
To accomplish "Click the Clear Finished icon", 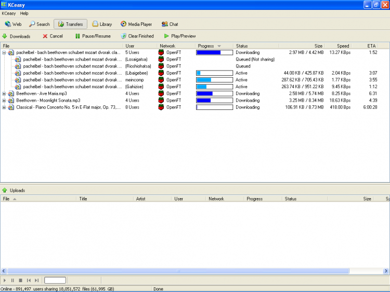I will [123, 36].
